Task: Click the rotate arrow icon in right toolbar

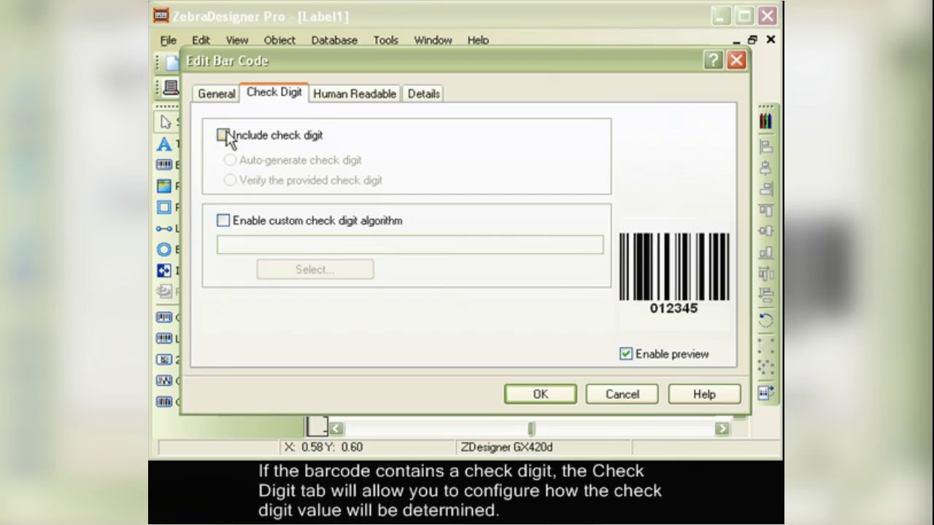Action: (x=765, y=320)
